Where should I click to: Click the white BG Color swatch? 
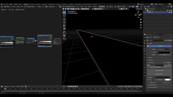pos(167,80)
